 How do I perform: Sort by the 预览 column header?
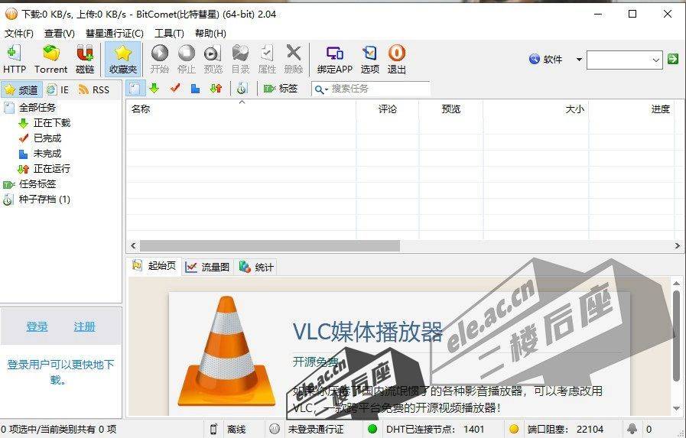click(450, 109)
